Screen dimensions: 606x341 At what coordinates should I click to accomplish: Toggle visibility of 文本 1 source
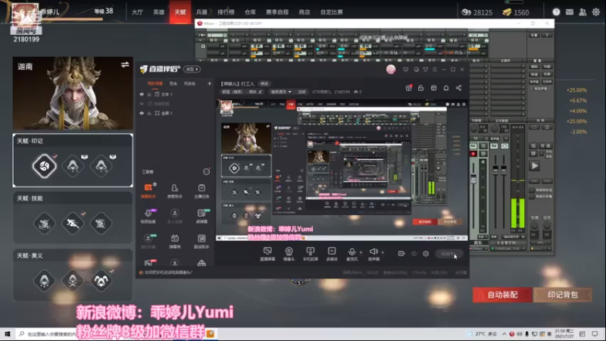click(142, 94)
